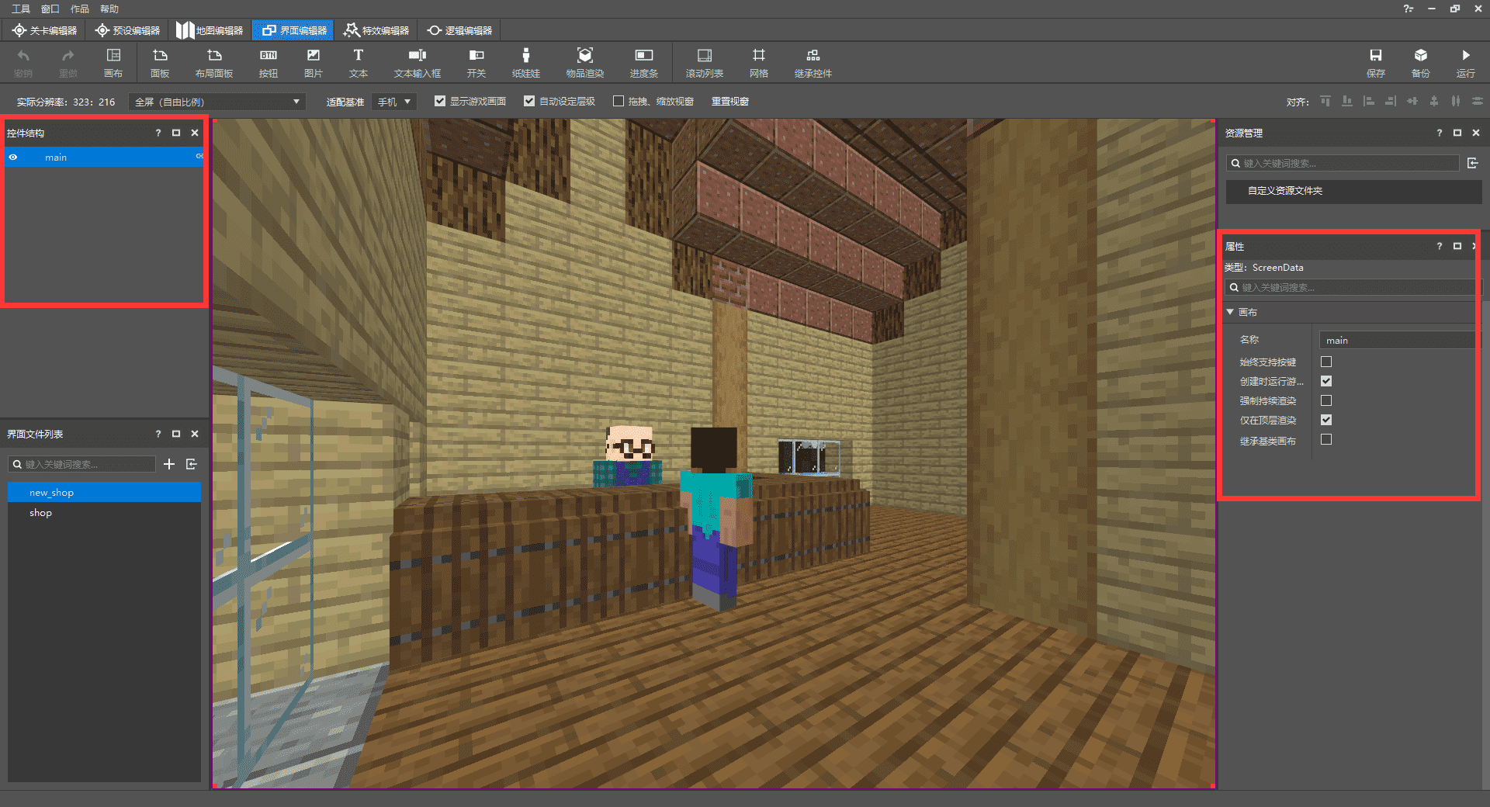1490x807 pixels.
Task: Align selected controls to top edge
Action: (x=1325, y=101)
